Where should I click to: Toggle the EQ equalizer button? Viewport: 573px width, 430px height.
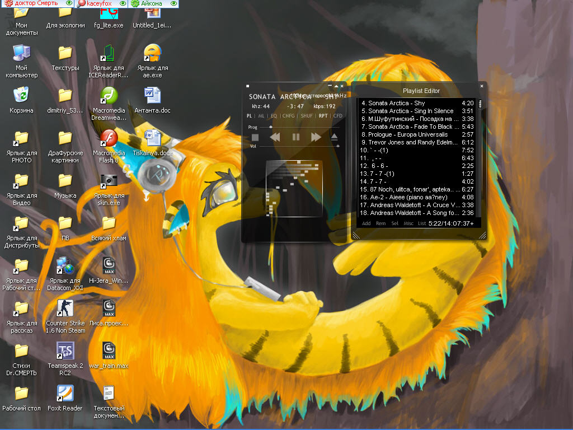click(274, 116)
